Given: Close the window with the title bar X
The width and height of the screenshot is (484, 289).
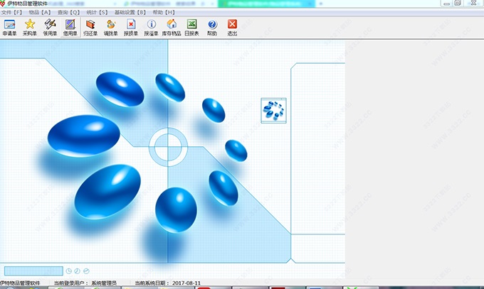Looking at the screenshot, I should (473, 3).
